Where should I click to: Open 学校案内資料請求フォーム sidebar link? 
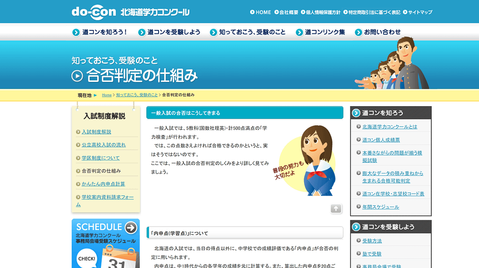[x=105, y=201]
